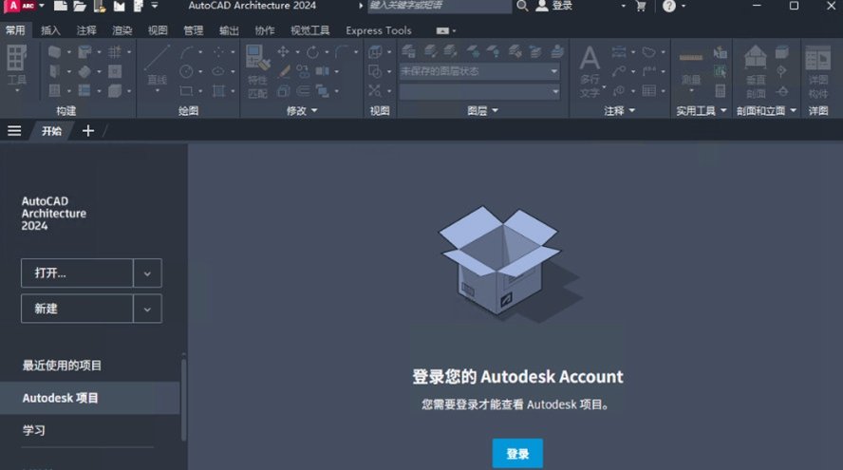
Task: Open the dropdown arrow next to Help icon
Action: point(684,6)
